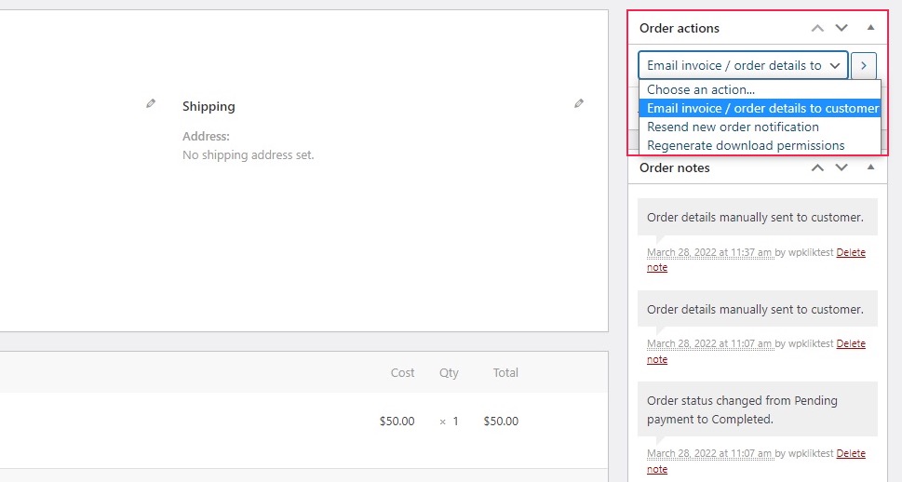Click the Order notes panel heading
The height and width of the screenshot is (482, 902).
[674, 167]
